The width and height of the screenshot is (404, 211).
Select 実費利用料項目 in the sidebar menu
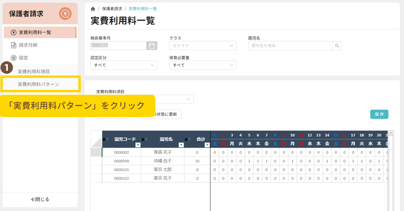pyautogui.click(x=34, y=71)
